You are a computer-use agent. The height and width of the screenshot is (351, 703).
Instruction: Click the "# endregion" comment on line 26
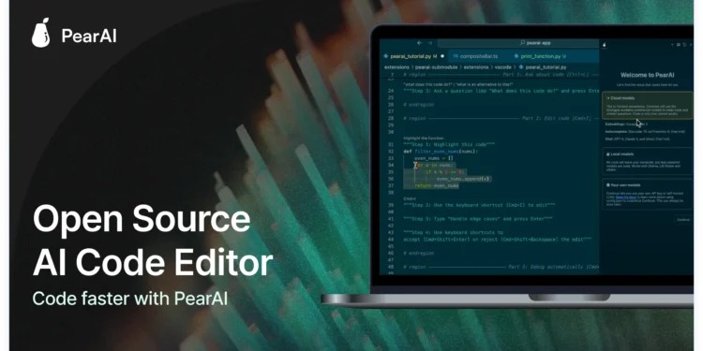pos(418,104)
